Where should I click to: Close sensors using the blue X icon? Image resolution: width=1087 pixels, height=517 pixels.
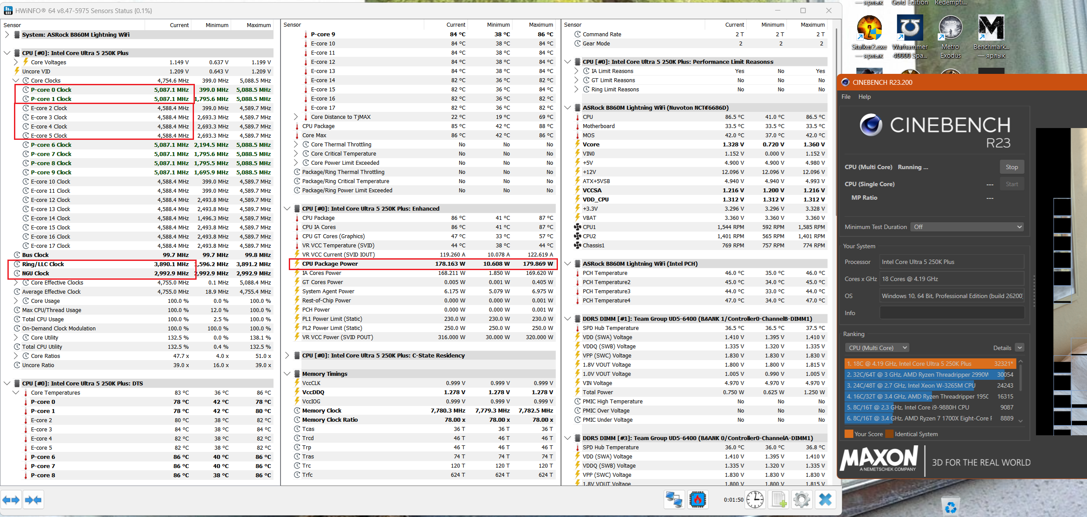click(825, 500)
